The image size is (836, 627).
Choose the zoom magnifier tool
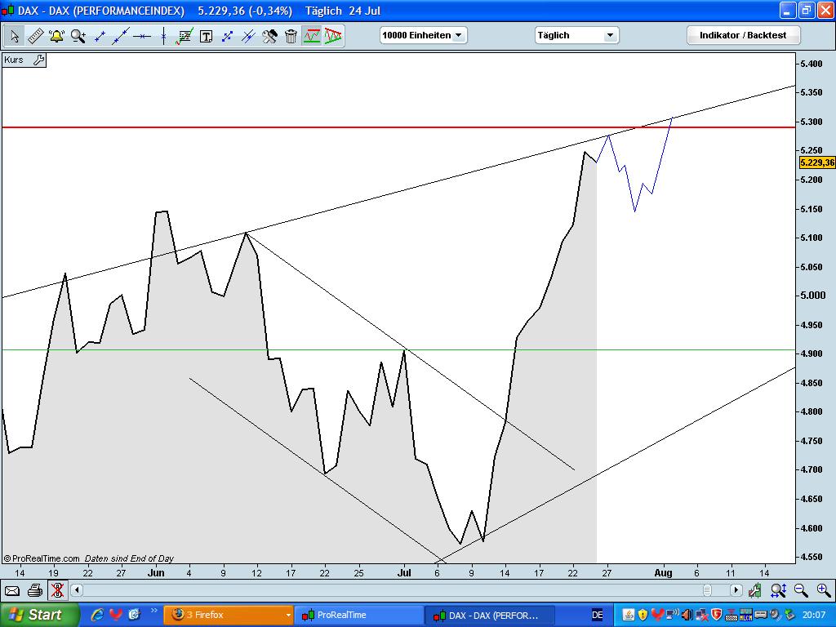click(77, 36)
